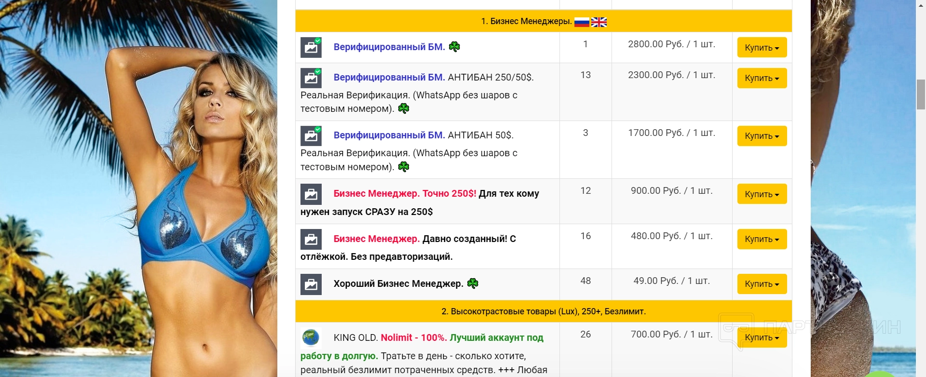926x377 pixels.
Task: Open the Бизнес Менеджер link with Давно созданный!
Action: pyautogui.click(x=377, y=239)
